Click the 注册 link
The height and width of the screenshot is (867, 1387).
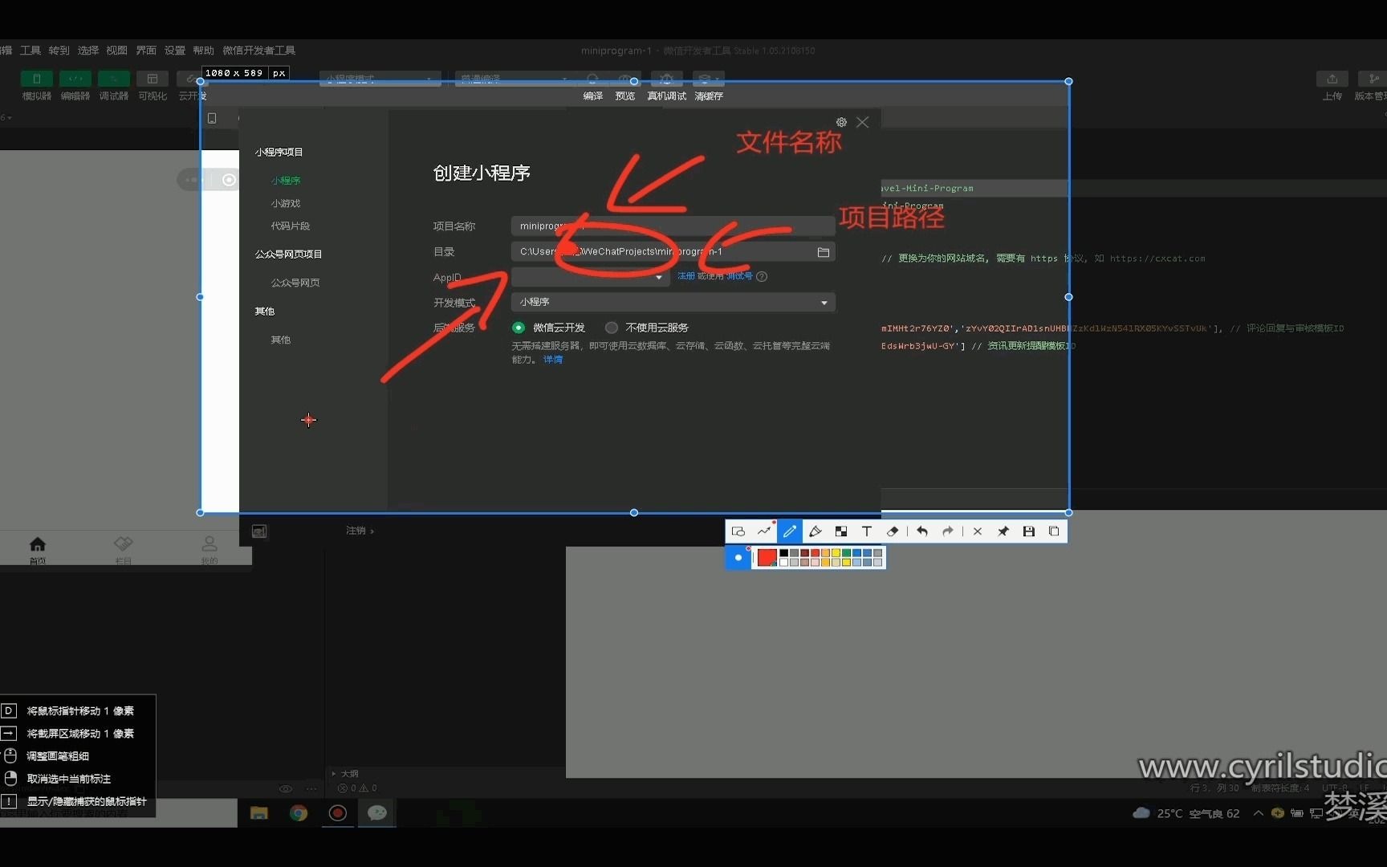pos(685,276)
